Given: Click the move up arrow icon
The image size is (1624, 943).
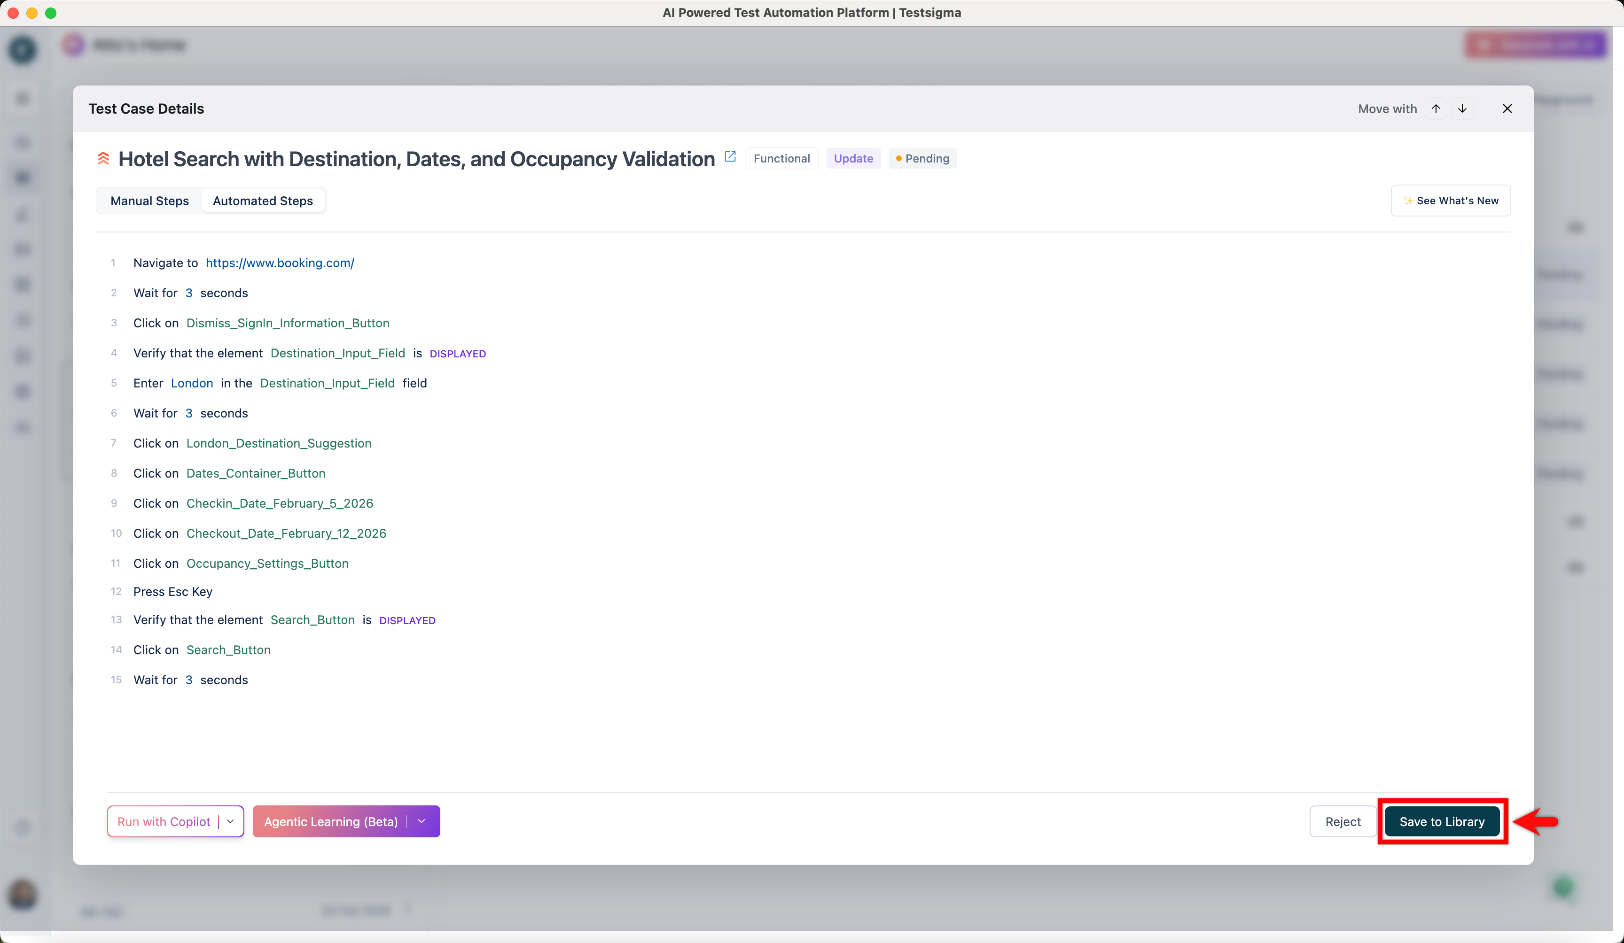Looking at the screenshot, I should coord(1436,108).
